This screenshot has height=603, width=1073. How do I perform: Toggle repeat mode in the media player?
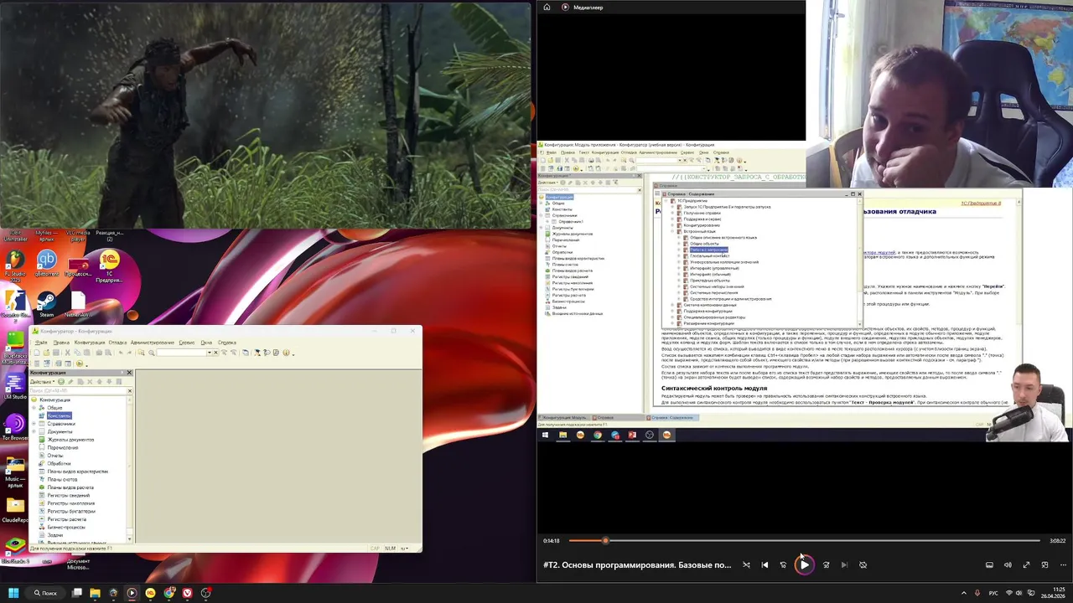(x=863, y=564)
